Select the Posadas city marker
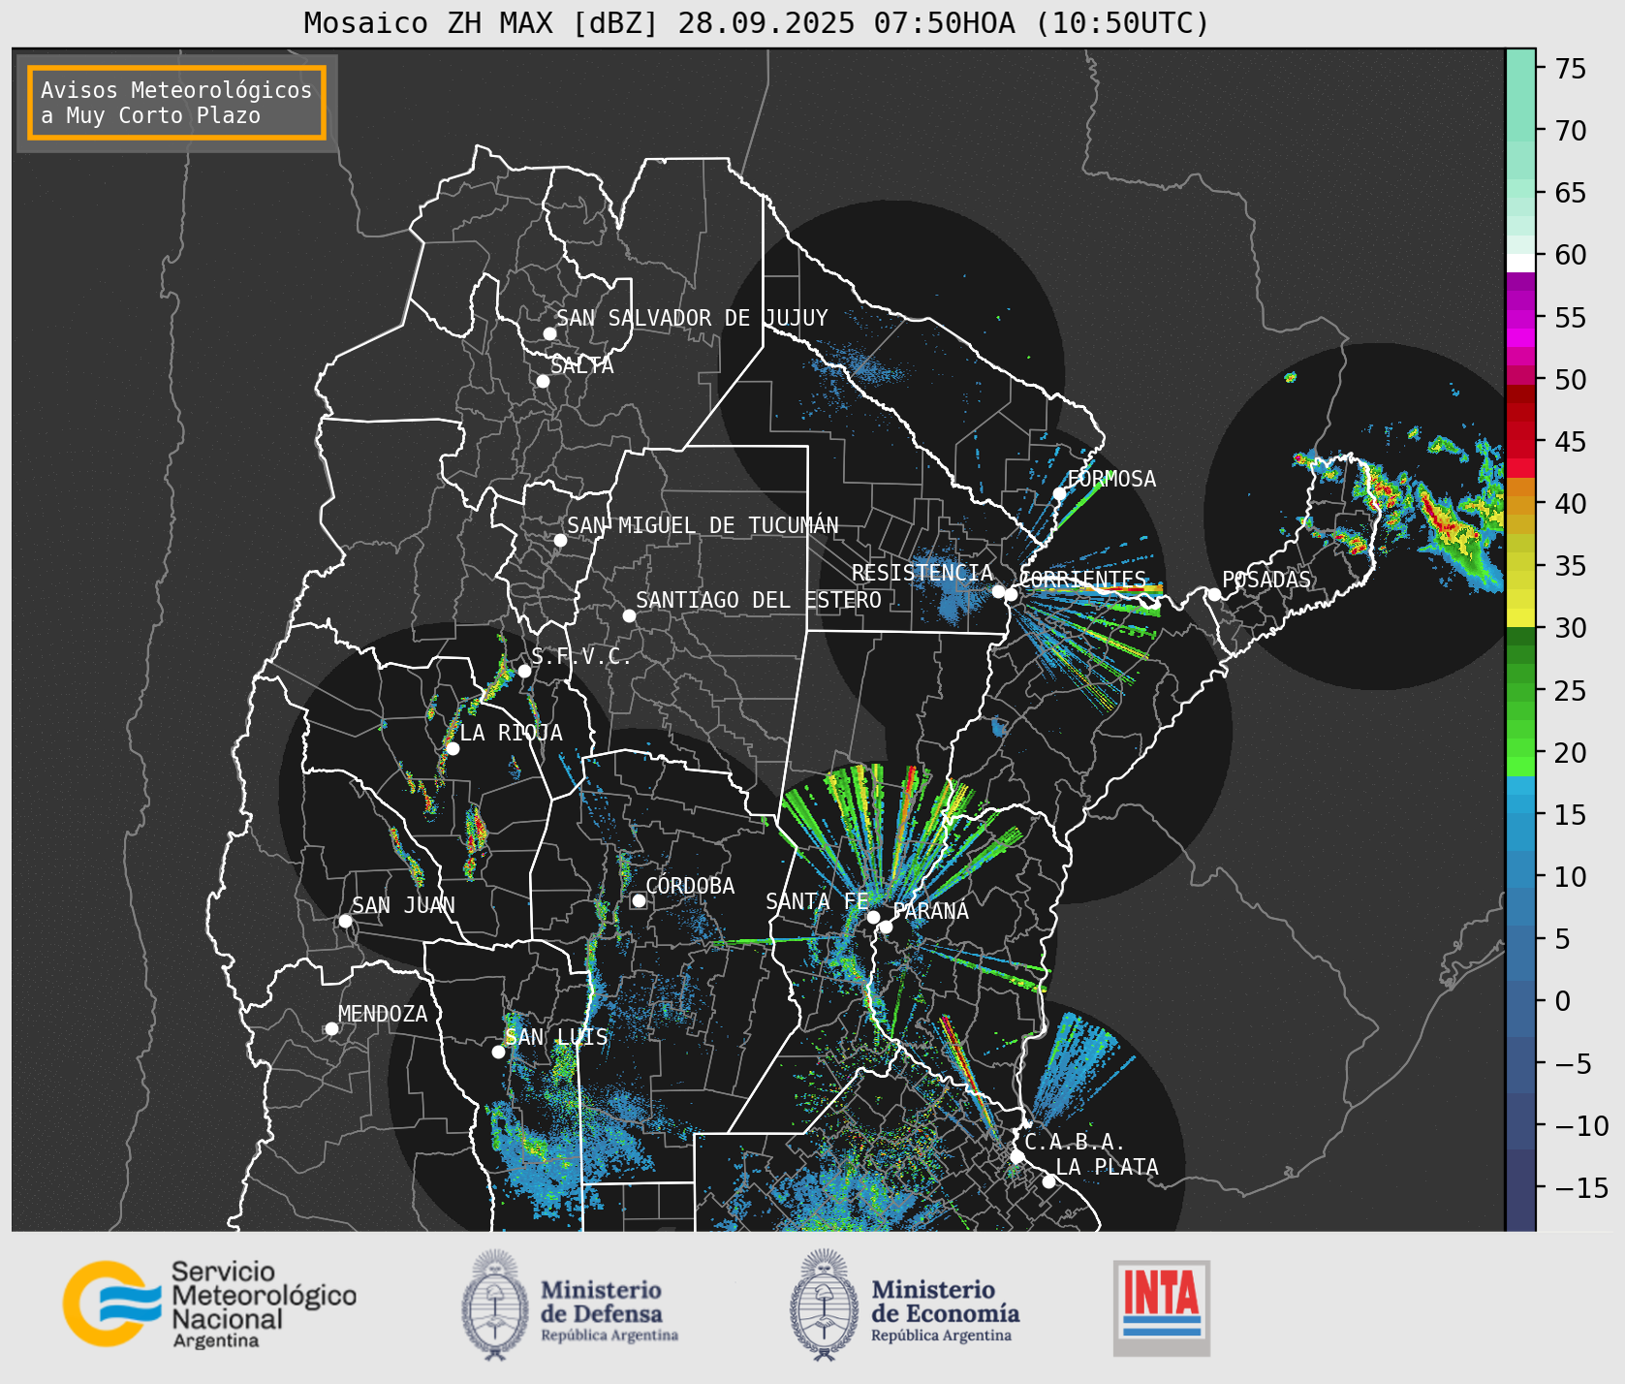Viewport: 1625px width, 1384px height. click(1214, 594)
